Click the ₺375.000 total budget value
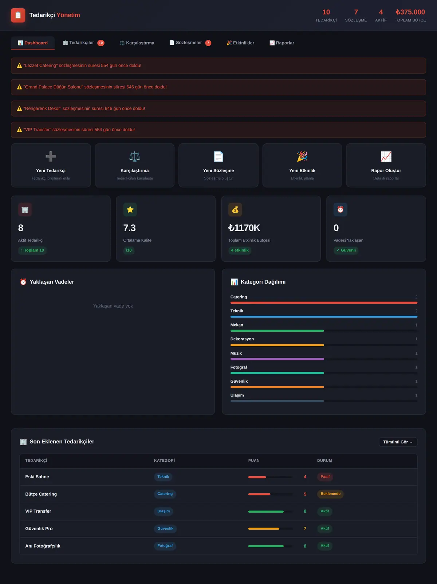This screenshot has height=584, width=437. point(410,12)
